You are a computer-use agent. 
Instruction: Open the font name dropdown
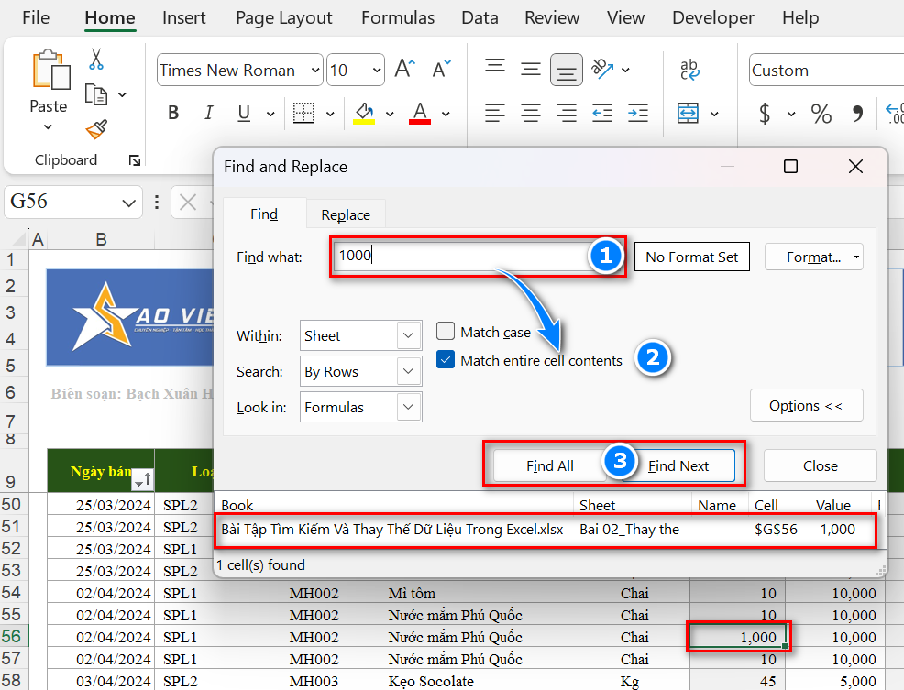[x=315, y=71]
